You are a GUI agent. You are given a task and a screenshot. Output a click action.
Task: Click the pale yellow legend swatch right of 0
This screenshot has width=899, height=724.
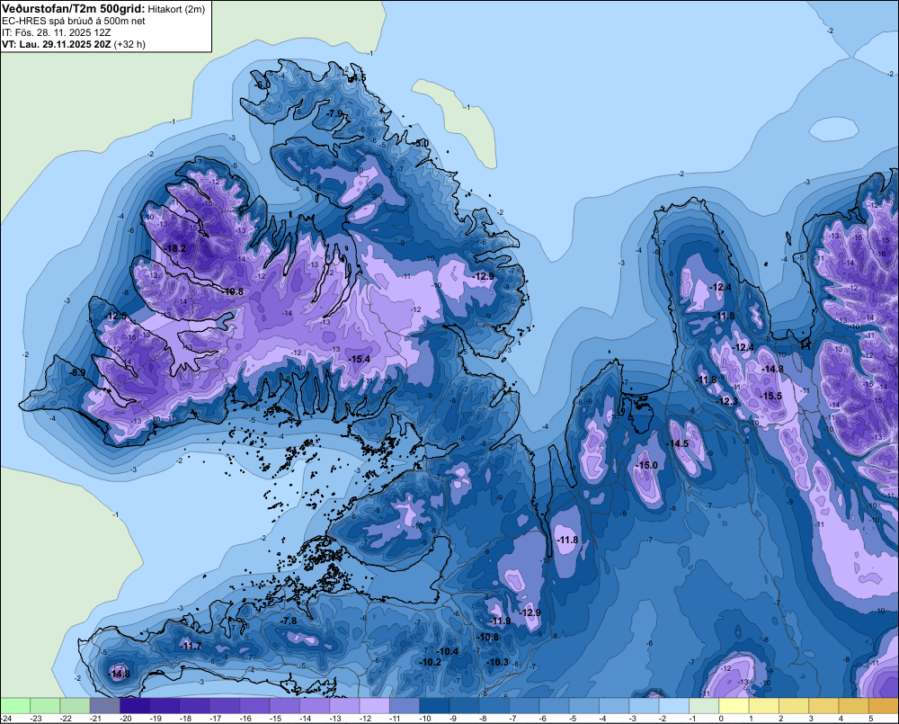click(x=734, y=705)
